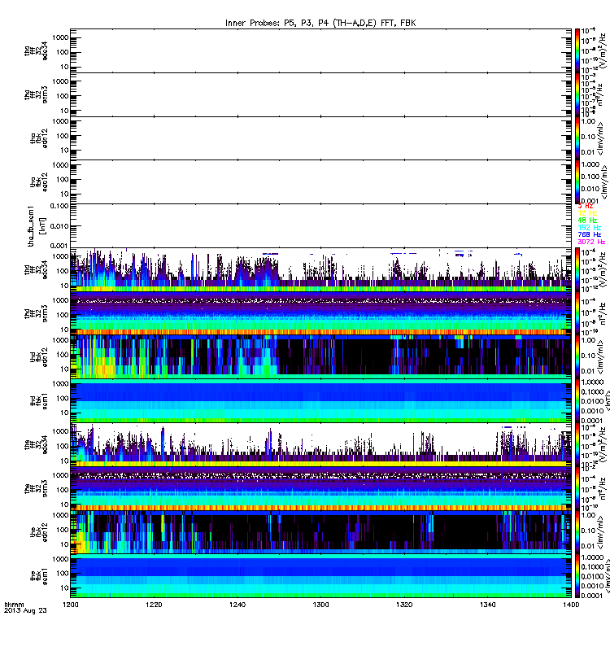This screenshot has height=651, width=610.
Task: Click the 'thd fbk scm1' panel label
Action: click(x=39, y=400)
